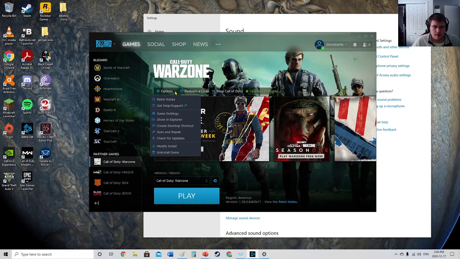Switch to the SOCIAL tab

(x=156, y=44)
